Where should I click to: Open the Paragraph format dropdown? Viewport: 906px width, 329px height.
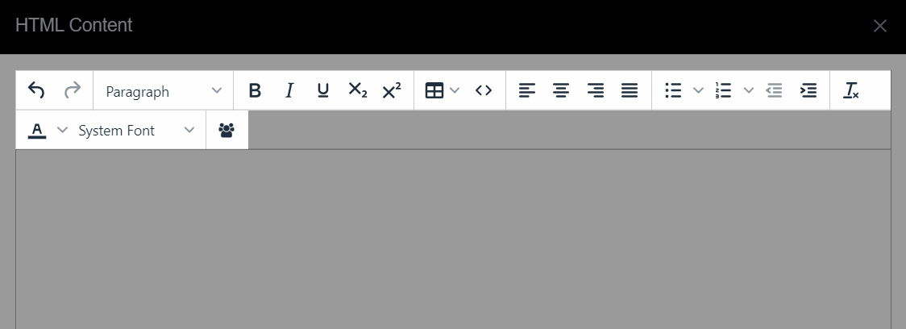(164, 91)
